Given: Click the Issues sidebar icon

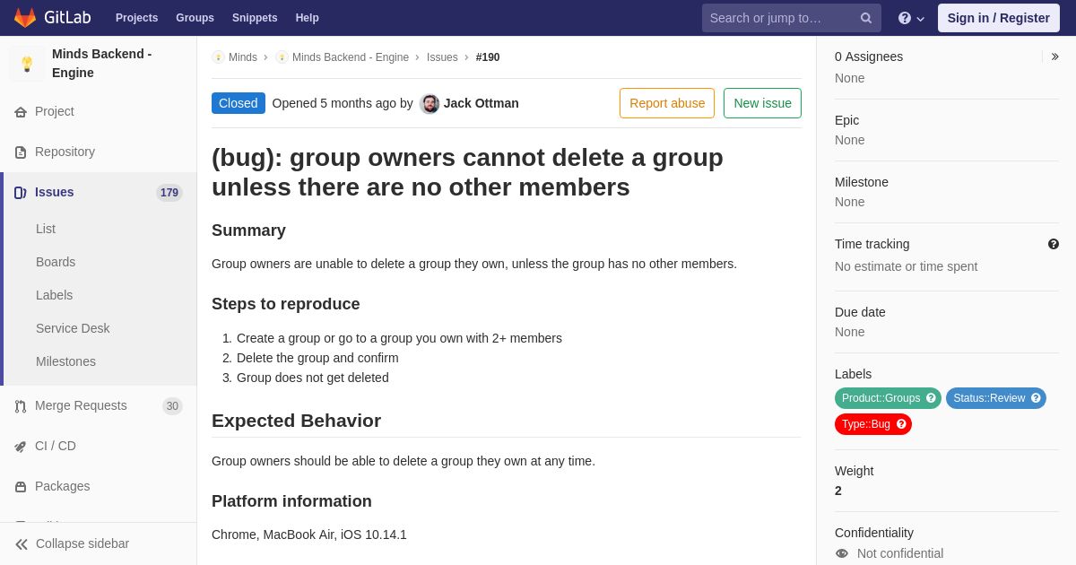Looking at the screenshot, I should pyautogui.click(x=21, y=193).
